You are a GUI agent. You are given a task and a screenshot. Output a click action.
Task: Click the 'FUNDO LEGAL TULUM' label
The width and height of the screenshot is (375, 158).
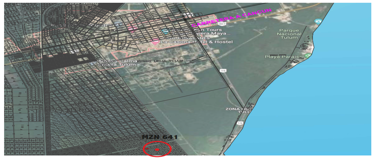point(160,61)
